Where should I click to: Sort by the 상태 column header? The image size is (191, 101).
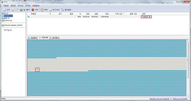point(144,14)
